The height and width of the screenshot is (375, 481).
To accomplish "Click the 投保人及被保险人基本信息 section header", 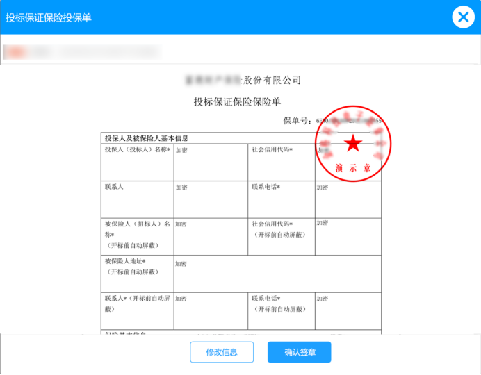I will point(146,138).
